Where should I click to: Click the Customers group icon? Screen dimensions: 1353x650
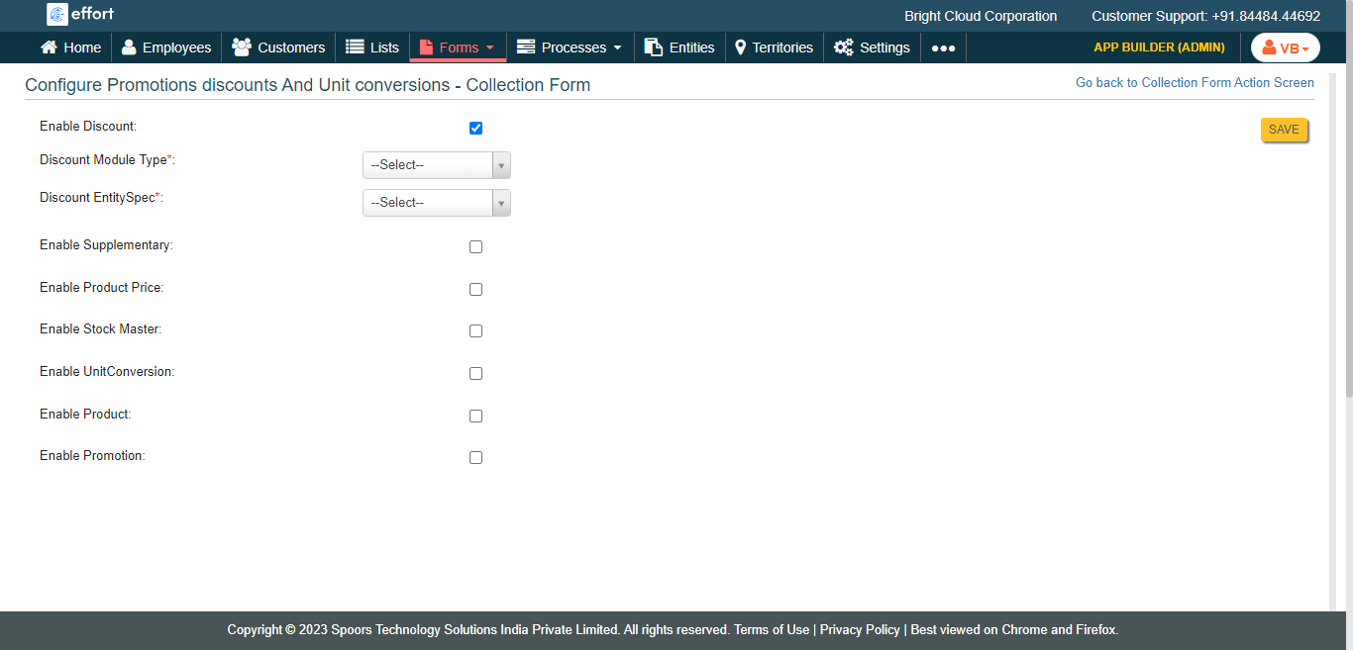[x=241, y=47]
